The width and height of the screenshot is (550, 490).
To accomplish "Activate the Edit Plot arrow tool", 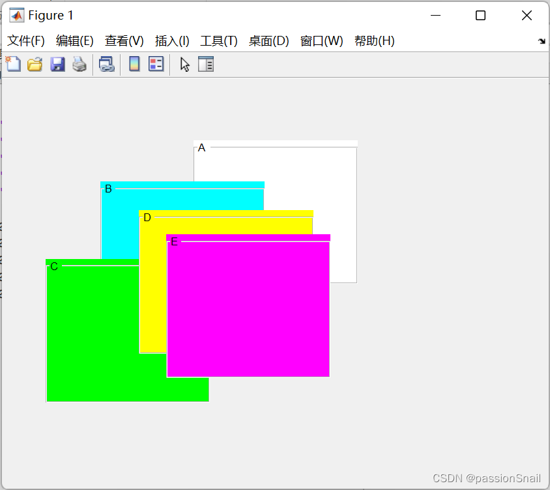I will pyautogui.click(x=184, y=65).
